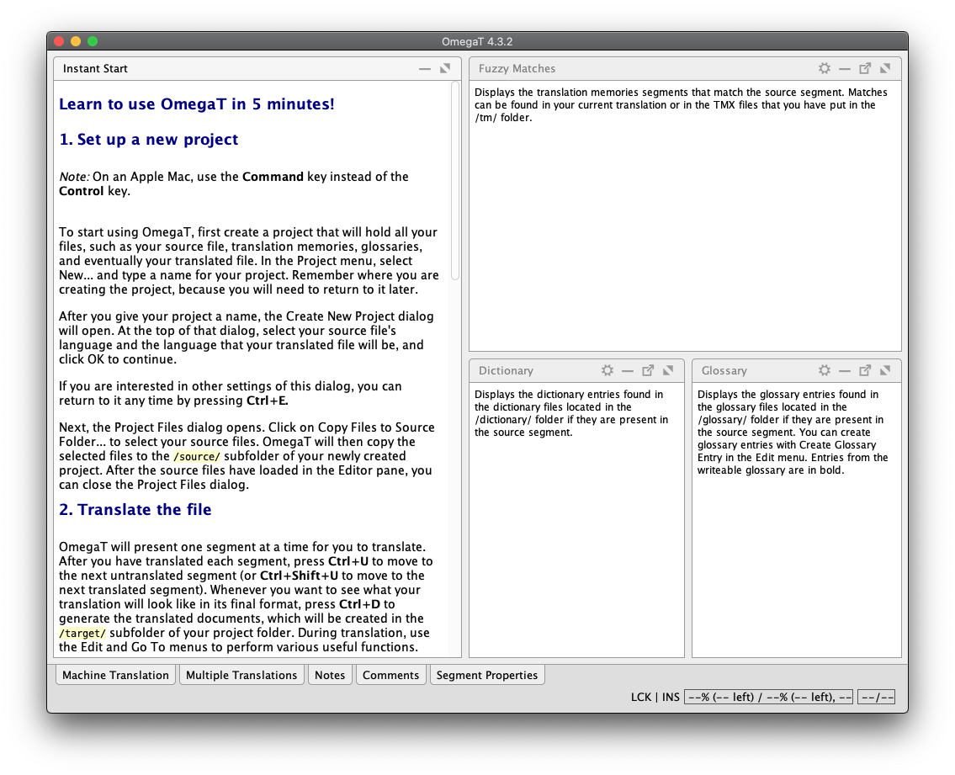Undock the Fuzzy Matches pane
Image resolution: width=955 pixels, height=775 pixels.
(865, 68)
